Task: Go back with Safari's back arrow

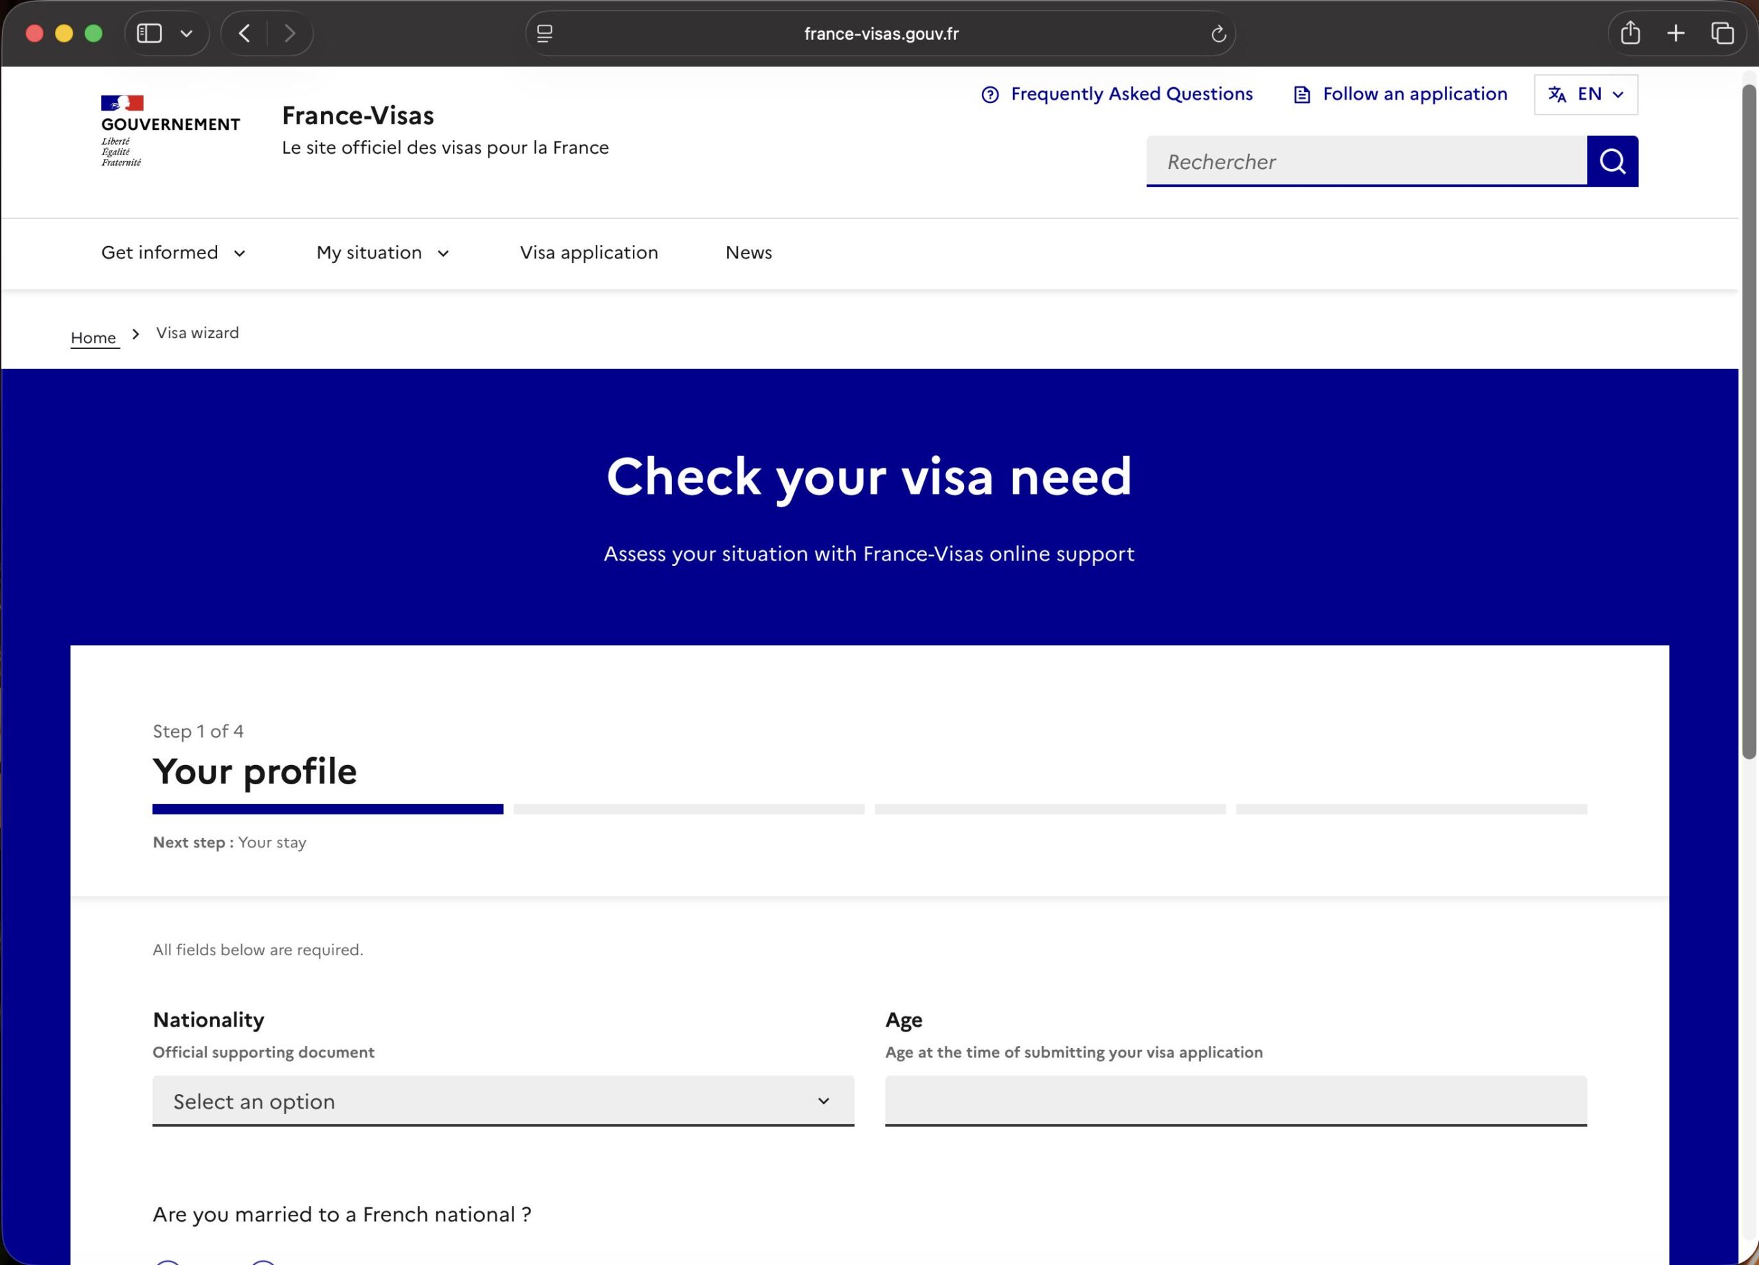Action: tap(245, 34)
